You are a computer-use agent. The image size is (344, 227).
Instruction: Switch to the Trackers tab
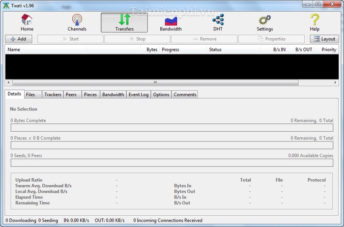click(x=52, y=94)
